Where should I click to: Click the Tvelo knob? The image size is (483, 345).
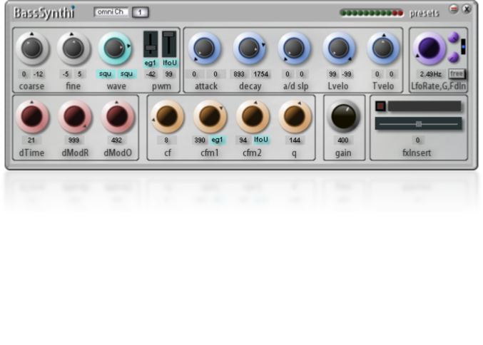[x=383, y=48]
